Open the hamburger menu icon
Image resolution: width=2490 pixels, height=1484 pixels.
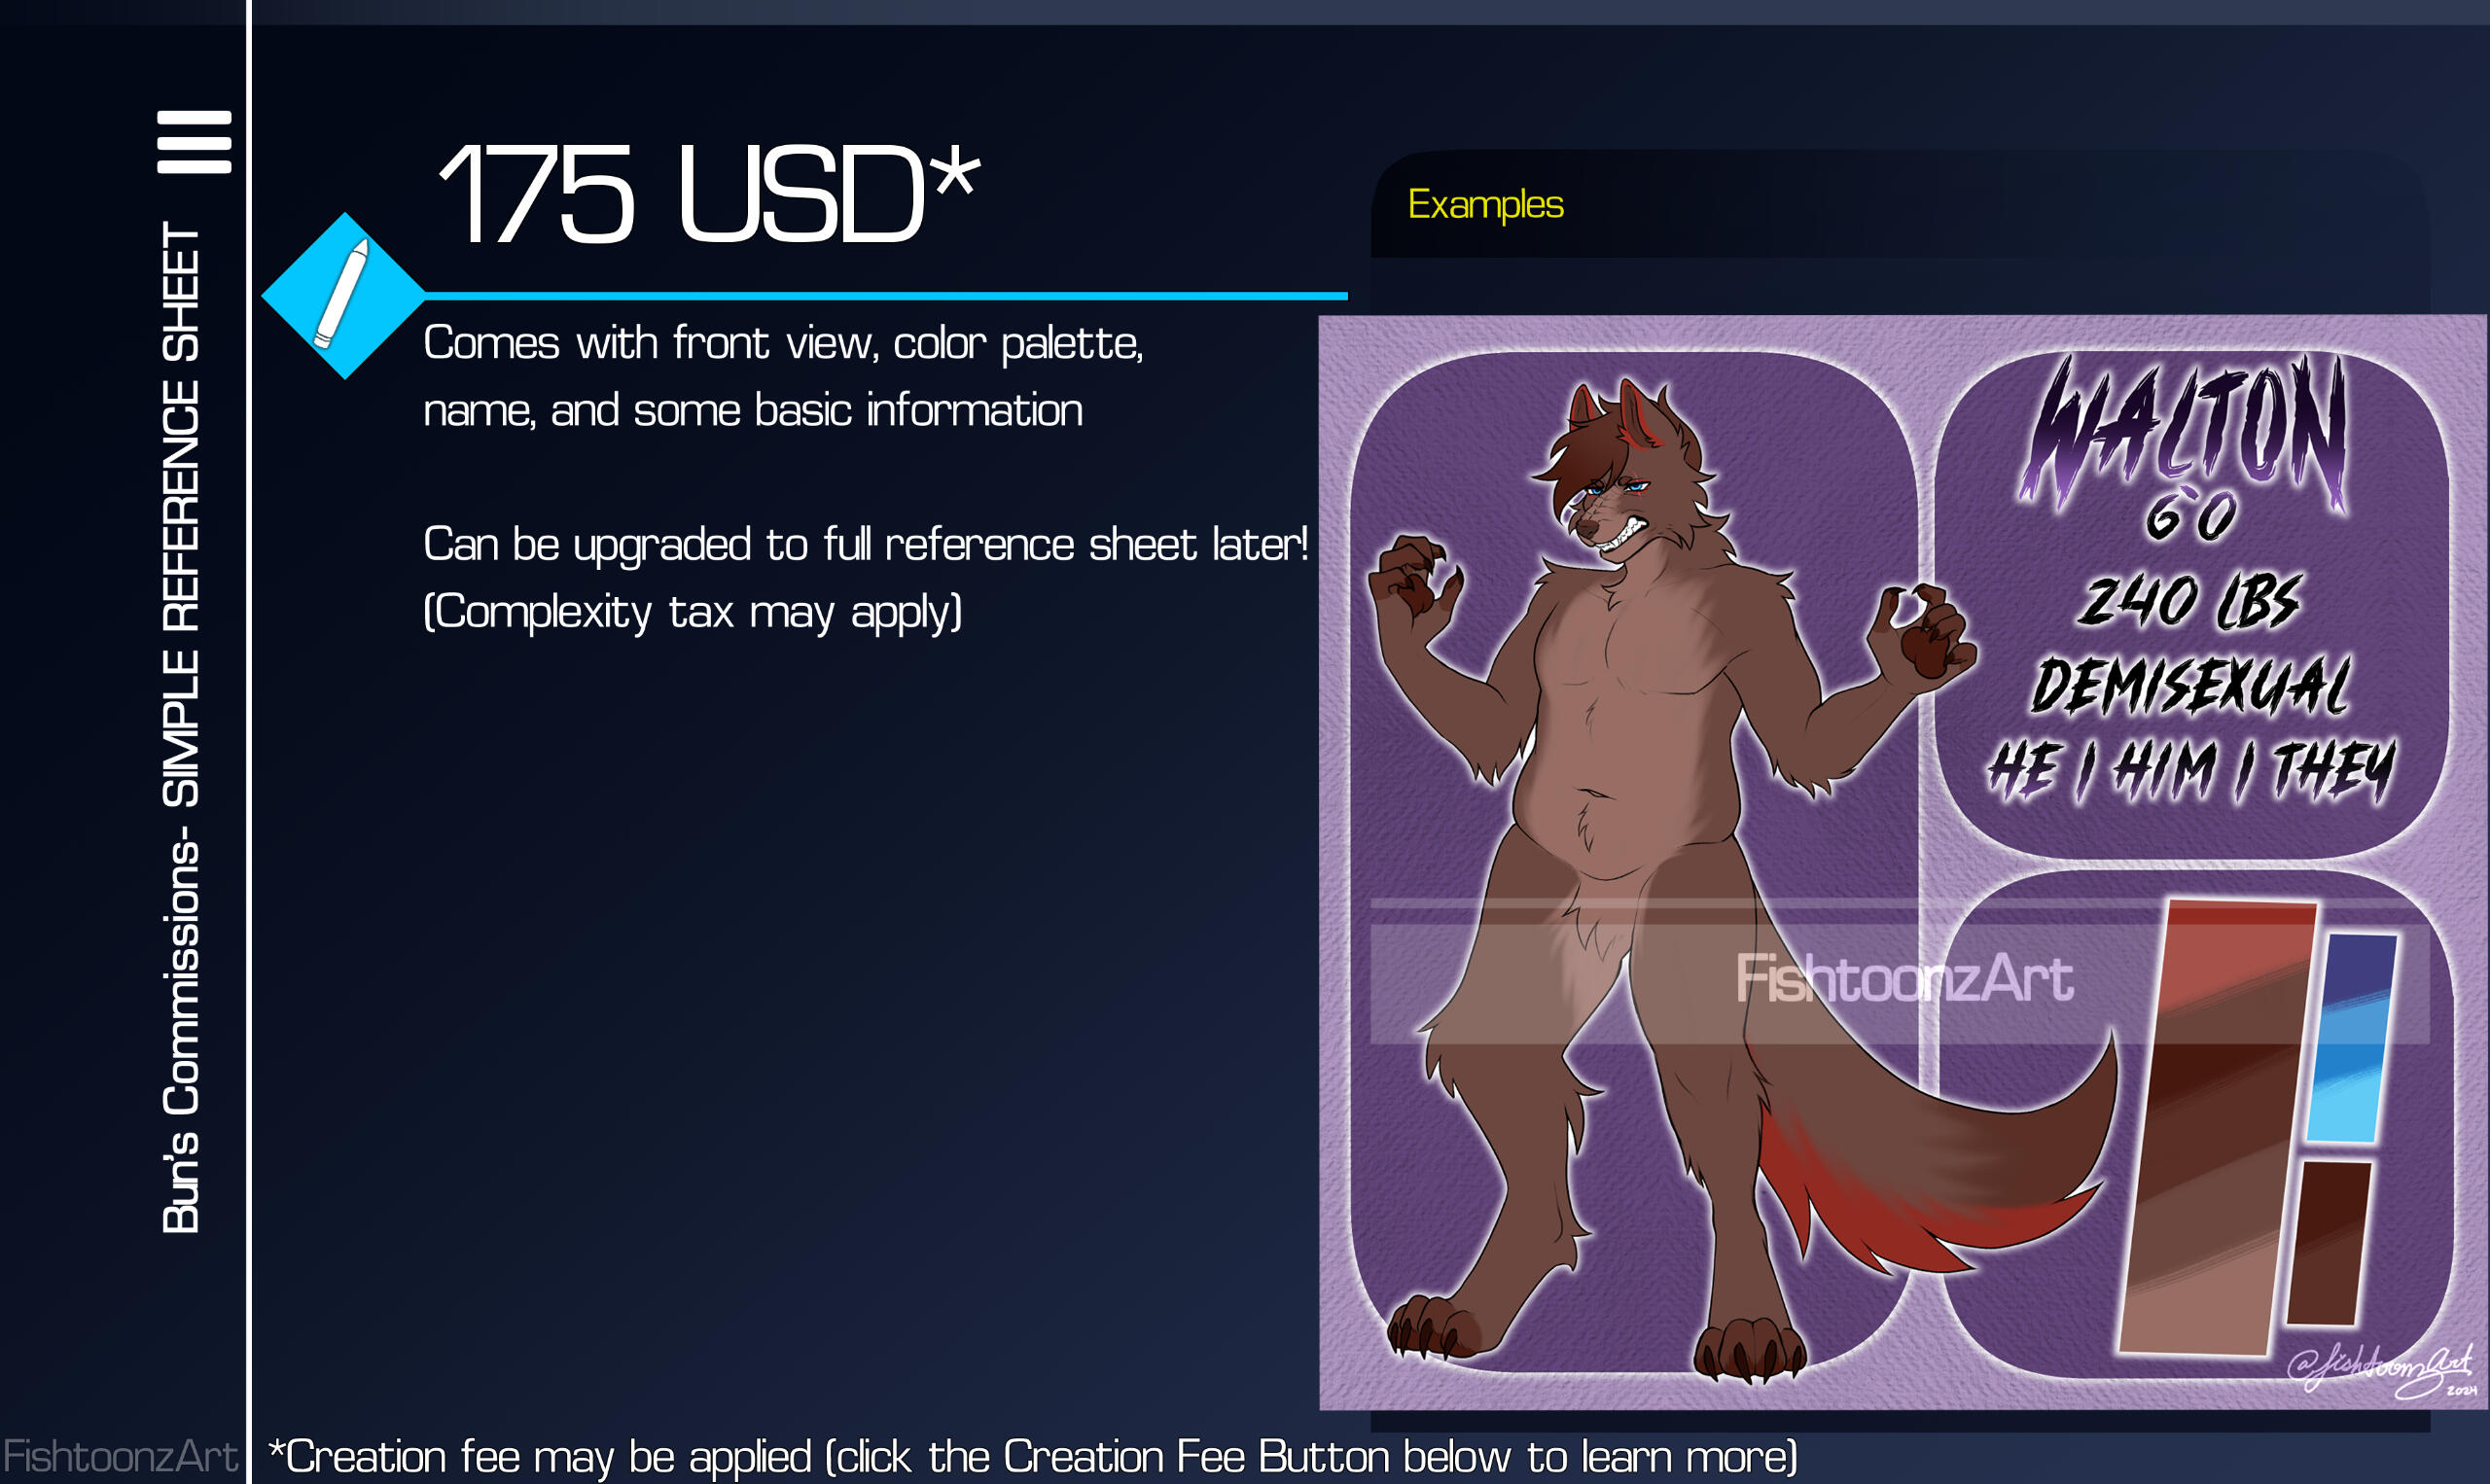click(194, 142)
